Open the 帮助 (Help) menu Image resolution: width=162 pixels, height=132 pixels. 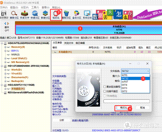point(56,7)
